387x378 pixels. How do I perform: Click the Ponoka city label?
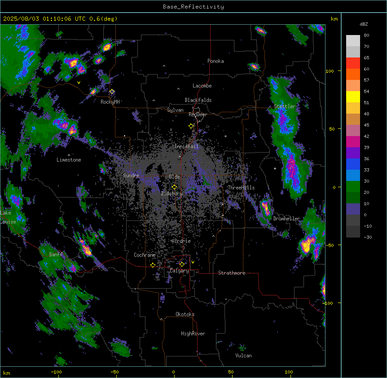(215, 61)
